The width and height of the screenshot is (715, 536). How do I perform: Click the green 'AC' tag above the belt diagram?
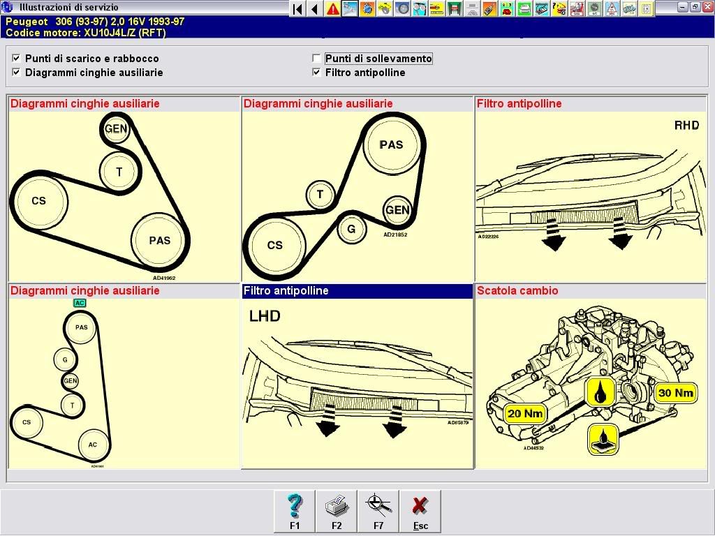click(x=80, y=303)
